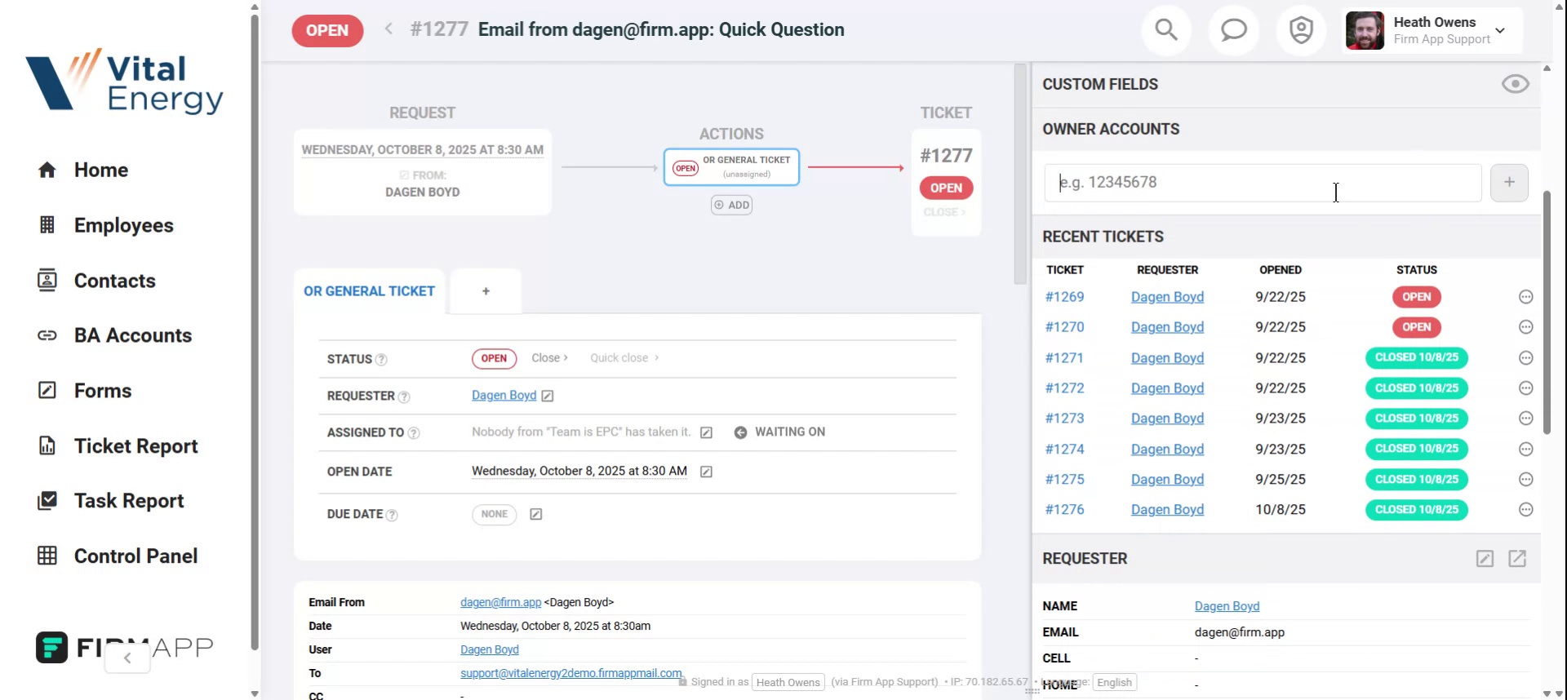Edit the requester pencil icon beside Dagen Boyd
This screenshot has width=1567, height=700.
(548, 396)
